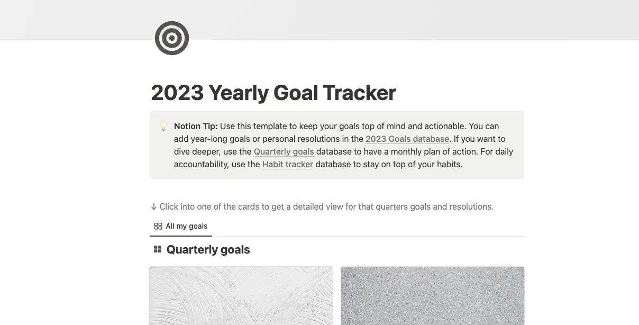Open the Habit tracker link
Screen dimensions: 639x325
click(287, 164)
